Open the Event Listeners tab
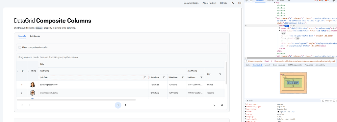337x122 pixels. pos(279,65)
